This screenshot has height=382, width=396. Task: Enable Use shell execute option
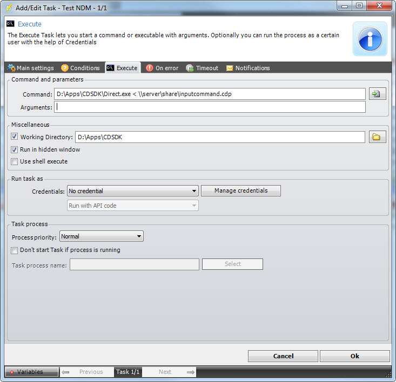15,161
